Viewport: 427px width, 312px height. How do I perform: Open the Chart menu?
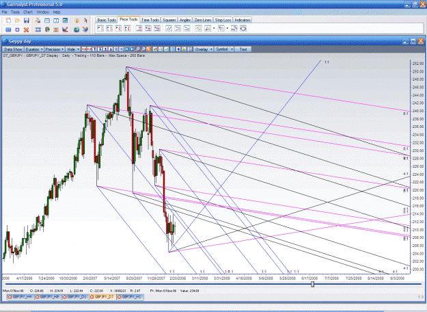click(x=28, y=12)
